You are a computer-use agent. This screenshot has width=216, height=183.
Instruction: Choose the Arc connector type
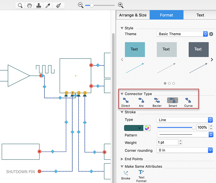tap(141, 102)
